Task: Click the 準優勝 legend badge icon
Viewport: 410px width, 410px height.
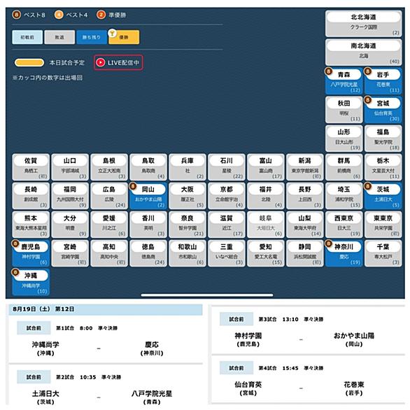Action: pos(101,15)
